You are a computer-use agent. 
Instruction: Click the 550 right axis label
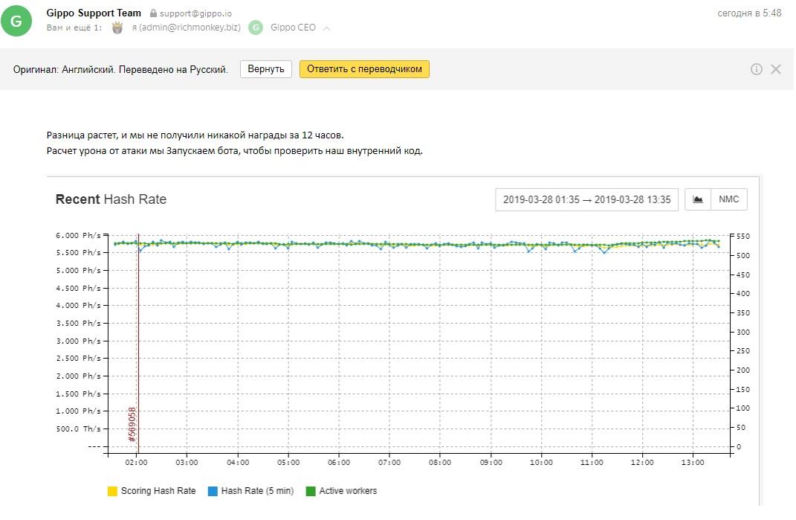pyautogui.click(x=742, y=237)
